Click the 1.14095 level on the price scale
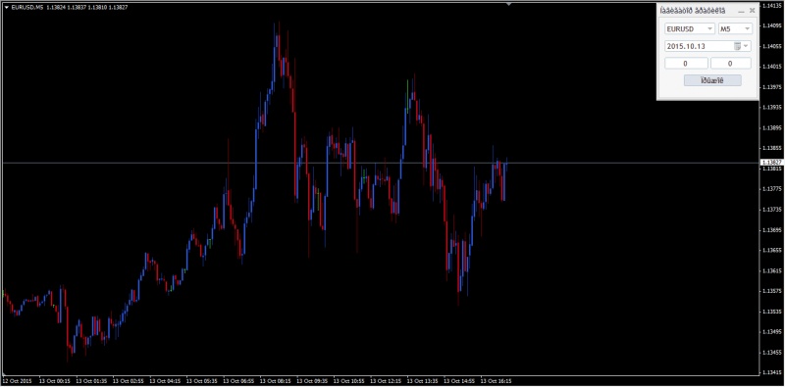 [x=771, y=25]
